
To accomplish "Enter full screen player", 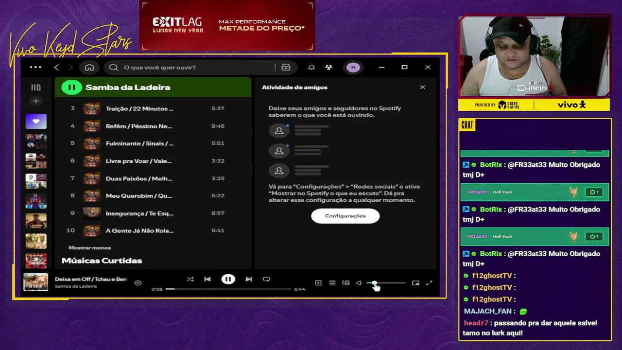I will point(429,283).
